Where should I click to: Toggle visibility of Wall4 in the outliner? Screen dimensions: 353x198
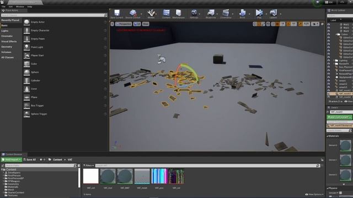pos(329,31)
